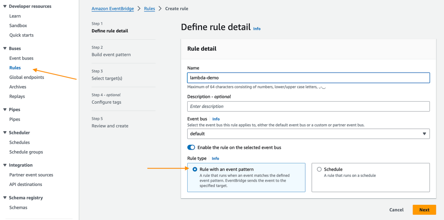
Task: Collapse the Developer resources section
Action: (5, 6)
